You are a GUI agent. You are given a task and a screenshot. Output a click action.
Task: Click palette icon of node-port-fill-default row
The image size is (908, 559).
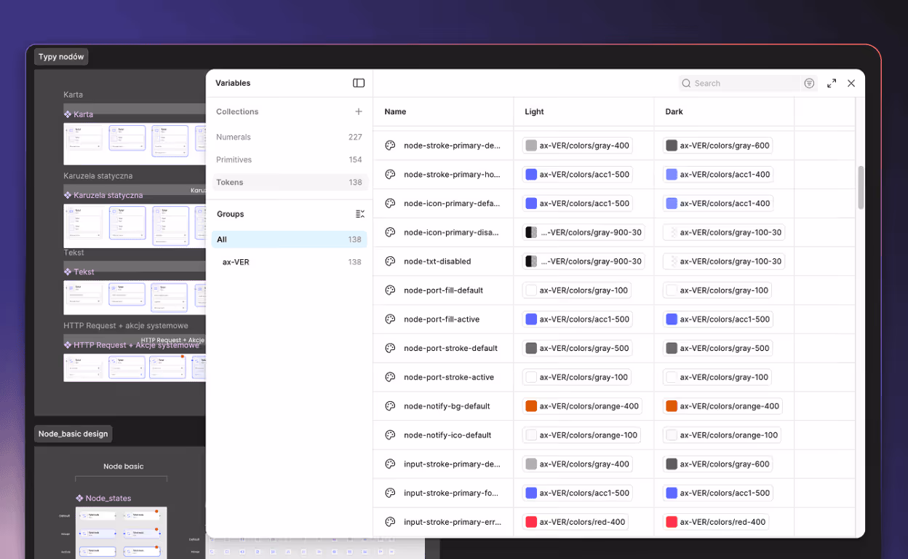tap(390, 290)
